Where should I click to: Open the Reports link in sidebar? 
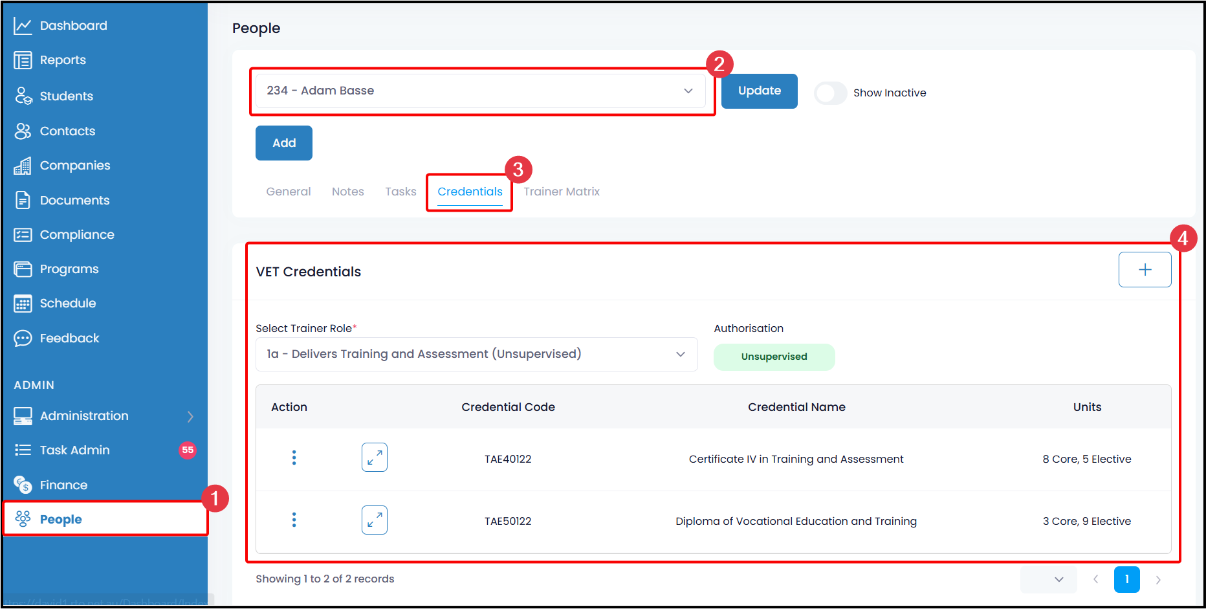click(63, 60)
